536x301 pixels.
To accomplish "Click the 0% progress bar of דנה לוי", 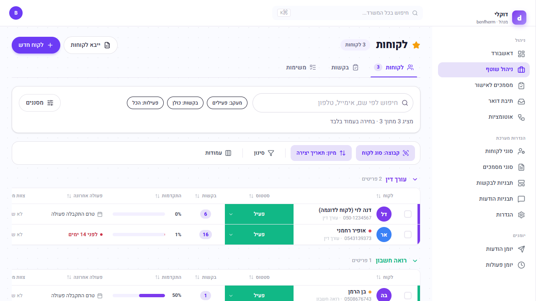I will click(x=139, y=214).
